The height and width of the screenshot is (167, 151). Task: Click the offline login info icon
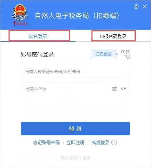tap(114, 143)
